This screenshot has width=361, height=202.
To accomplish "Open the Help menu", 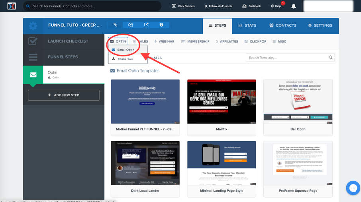I will pyautogui.click(x=276, y=6).
